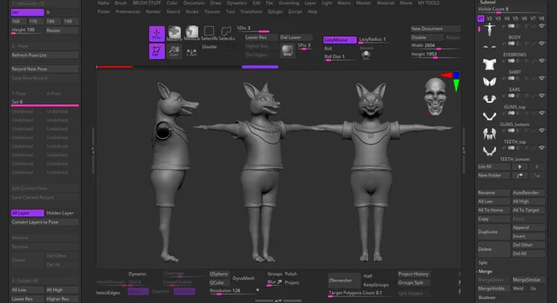This screenshot has height=303, width=557.
Task: Click the Project History button
Action: tap(414, 274)
